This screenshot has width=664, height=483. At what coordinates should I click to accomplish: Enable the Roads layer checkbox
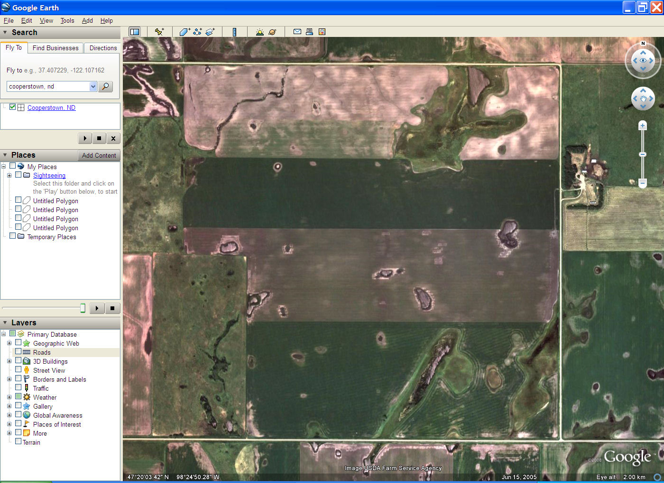tap(18, 352)
